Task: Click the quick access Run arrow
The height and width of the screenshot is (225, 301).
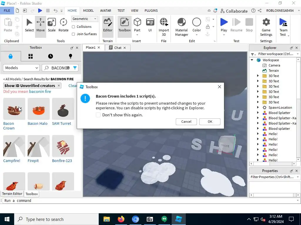Action: 40,11
